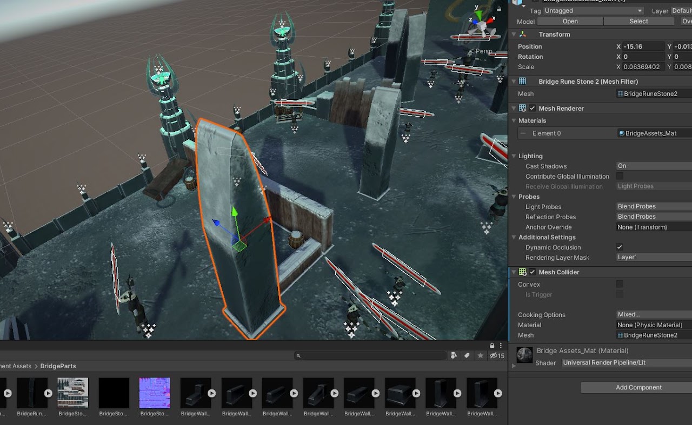692x425 pixels.
Task: Click the Open button in the Model row
Action: pos(570,21)
